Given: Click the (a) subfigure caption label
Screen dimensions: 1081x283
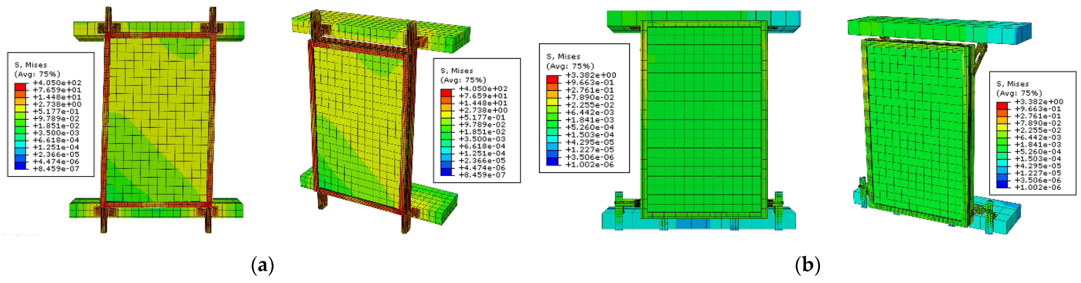Looking at the screenshot, I should point(262,266).
